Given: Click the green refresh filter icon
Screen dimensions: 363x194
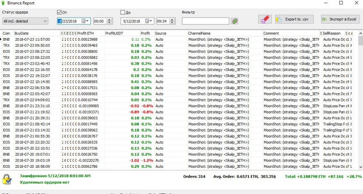Looking at the screenshot, I should click(235, 21).
